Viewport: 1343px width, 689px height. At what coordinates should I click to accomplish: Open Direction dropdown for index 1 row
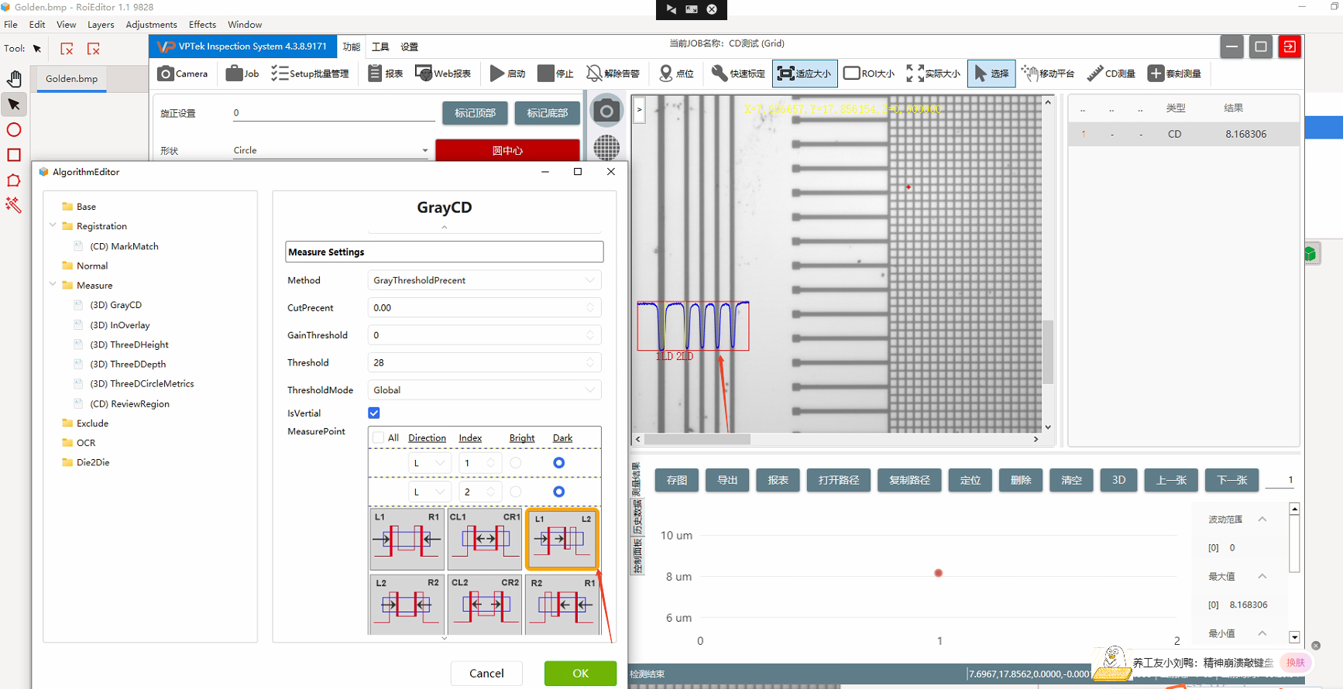[x=430, y=463]
